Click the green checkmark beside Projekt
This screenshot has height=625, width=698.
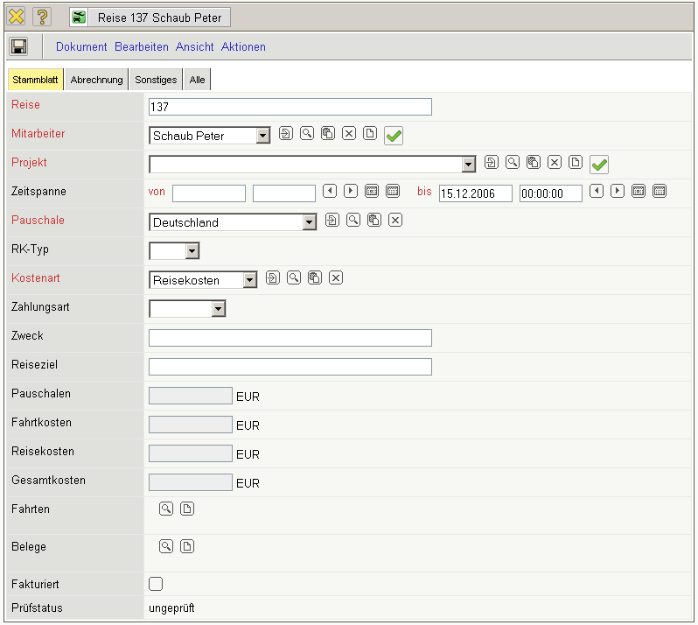click(x=599, y=164)
